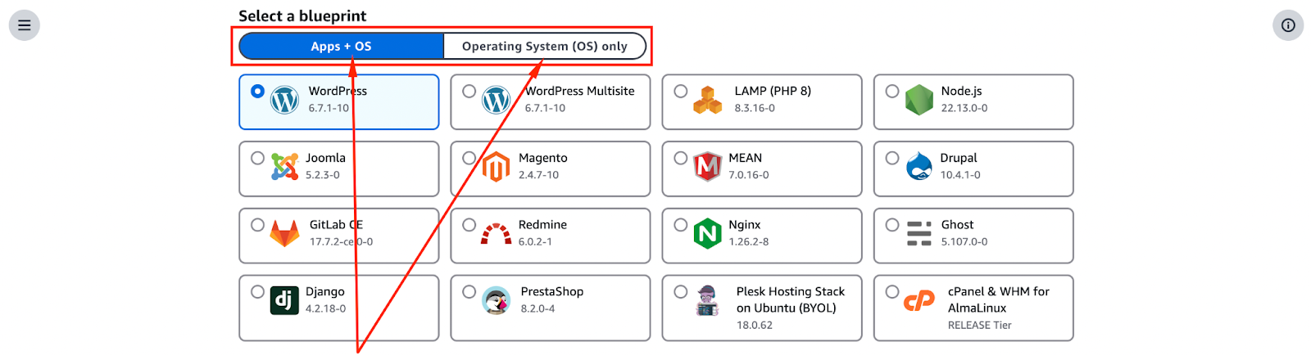Image resolution: width=1311 pixels, height=355 pixels.
Task: Click the Django dj icon
Action: tap(284, 301)
